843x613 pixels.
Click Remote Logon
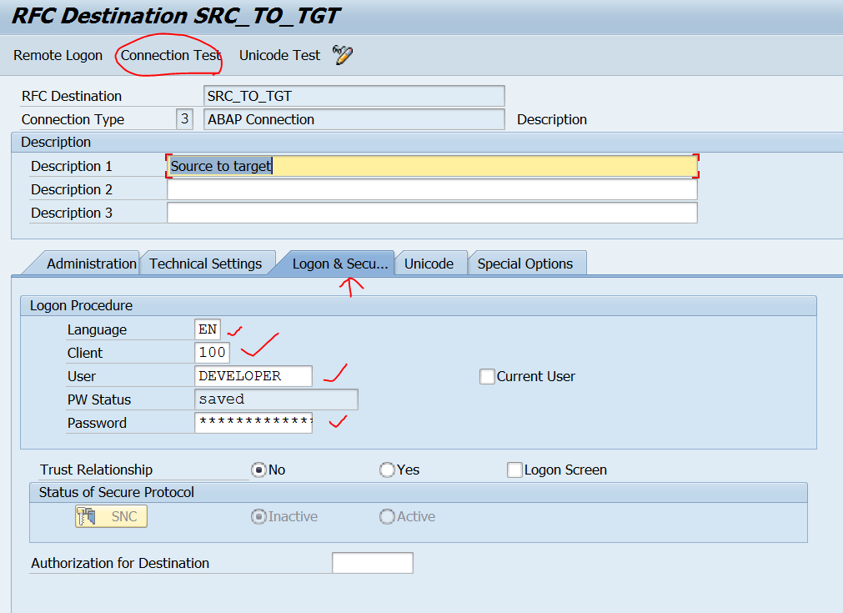58,55
